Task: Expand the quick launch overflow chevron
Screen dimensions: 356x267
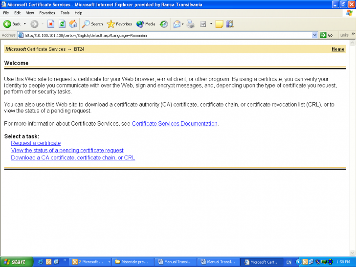Action: tap(65, 260)
